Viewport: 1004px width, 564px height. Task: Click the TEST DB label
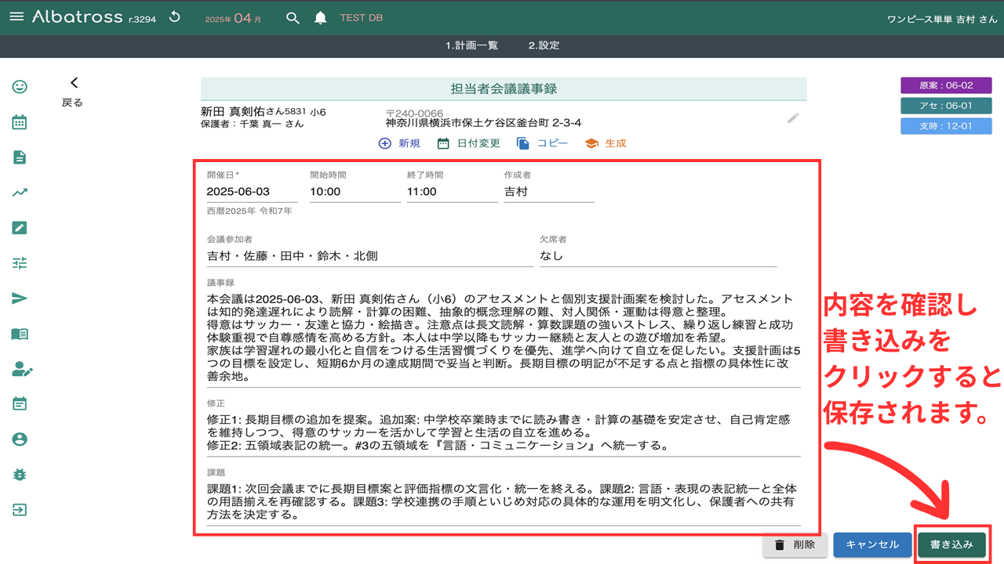(x=361, y=18)
